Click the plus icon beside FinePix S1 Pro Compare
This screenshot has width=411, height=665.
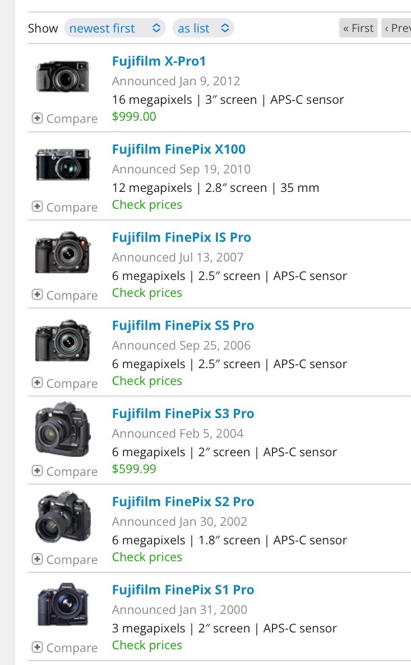38,648
